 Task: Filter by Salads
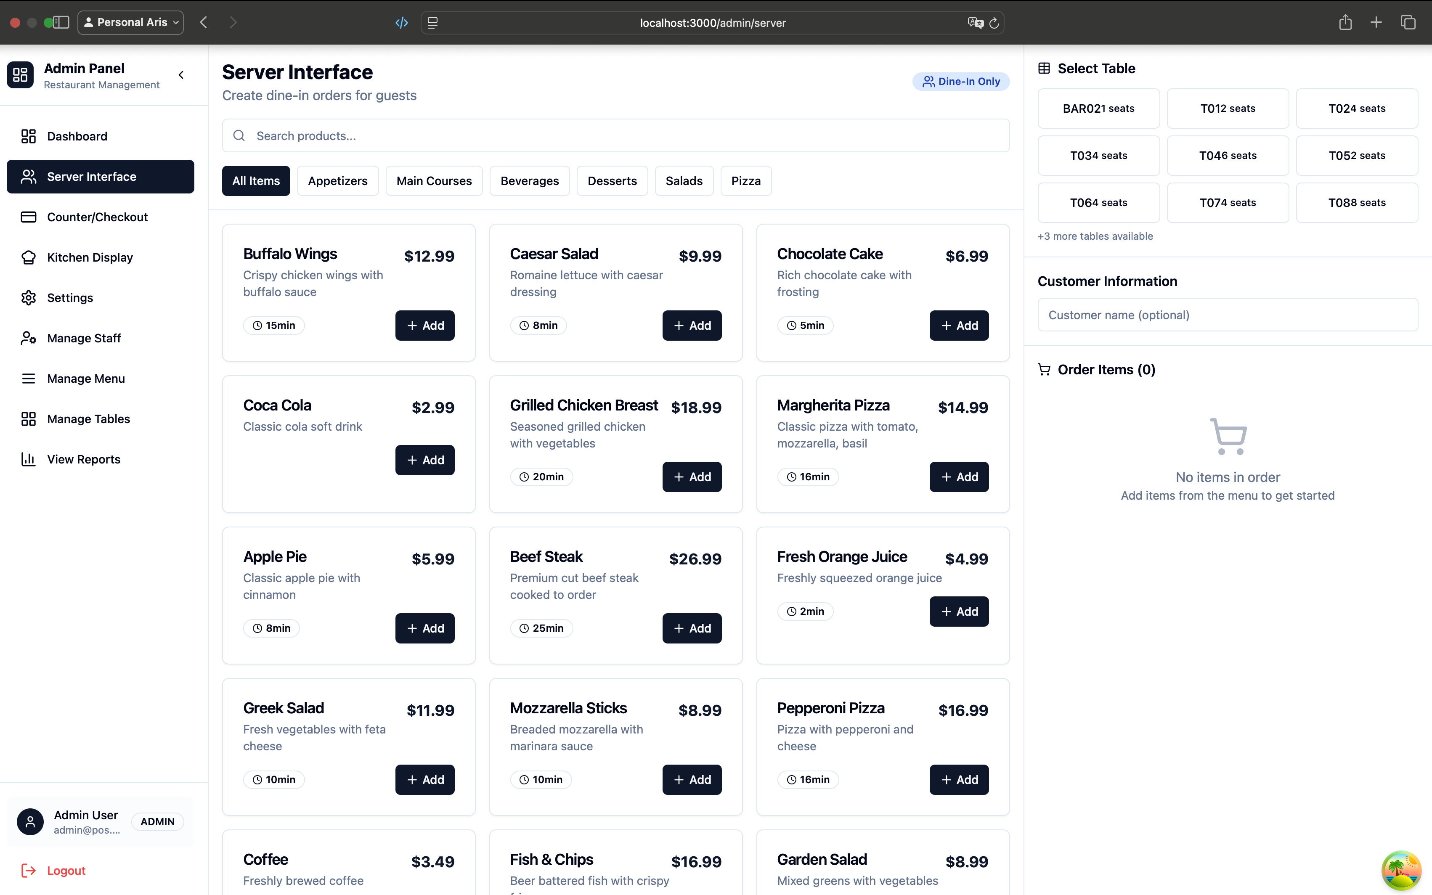(684, 180)
